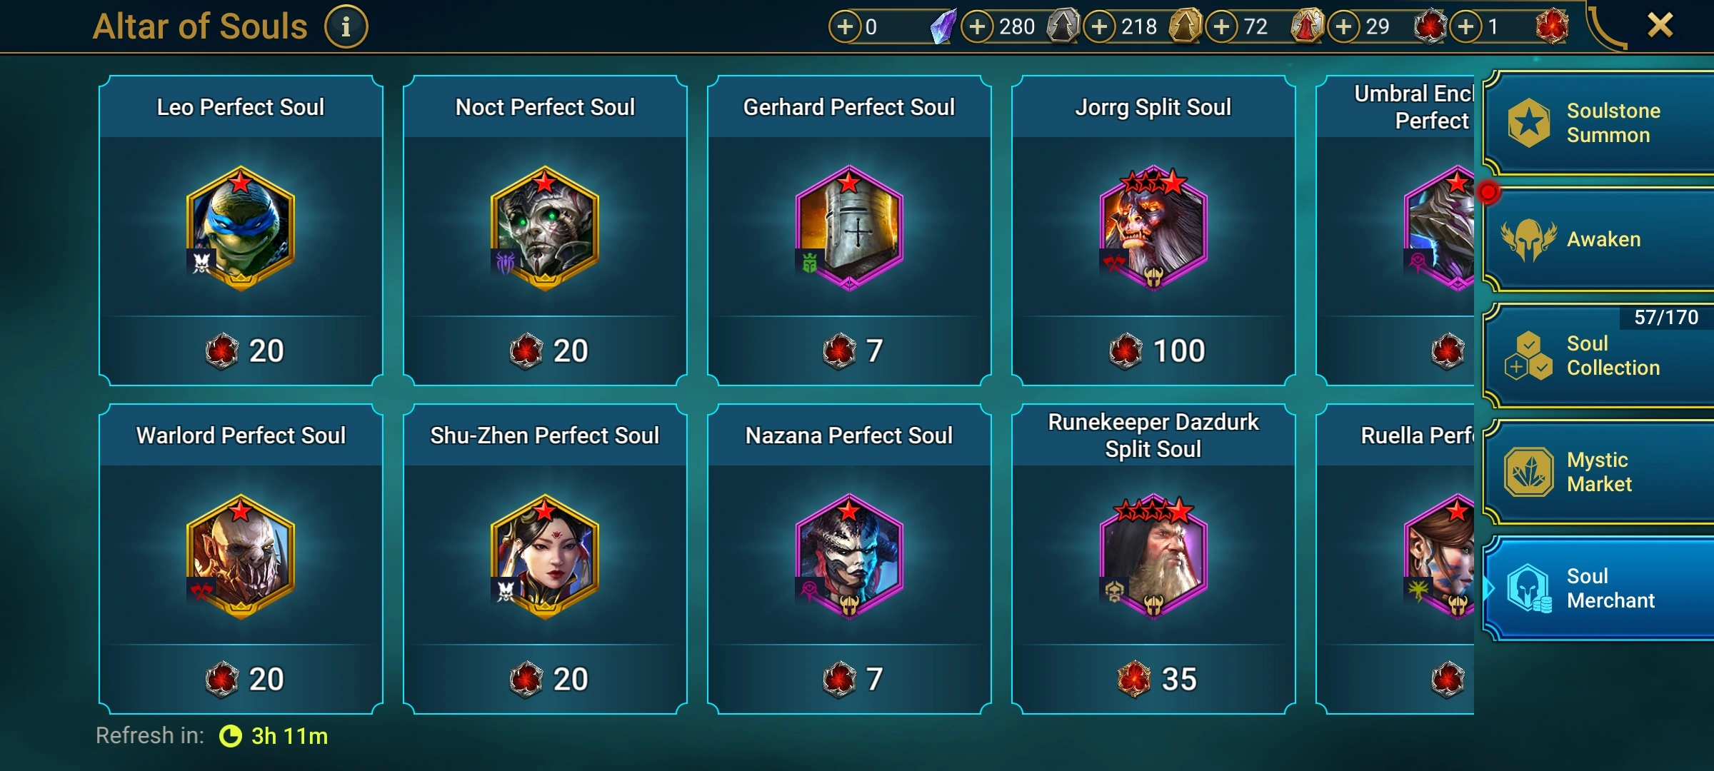Close the Altar of Souls screen
This screenshot has width=1714, height=771.
coord(1660,26)
